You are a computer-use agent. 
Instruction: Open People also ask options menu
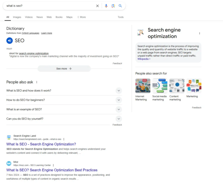click(37, 82)
